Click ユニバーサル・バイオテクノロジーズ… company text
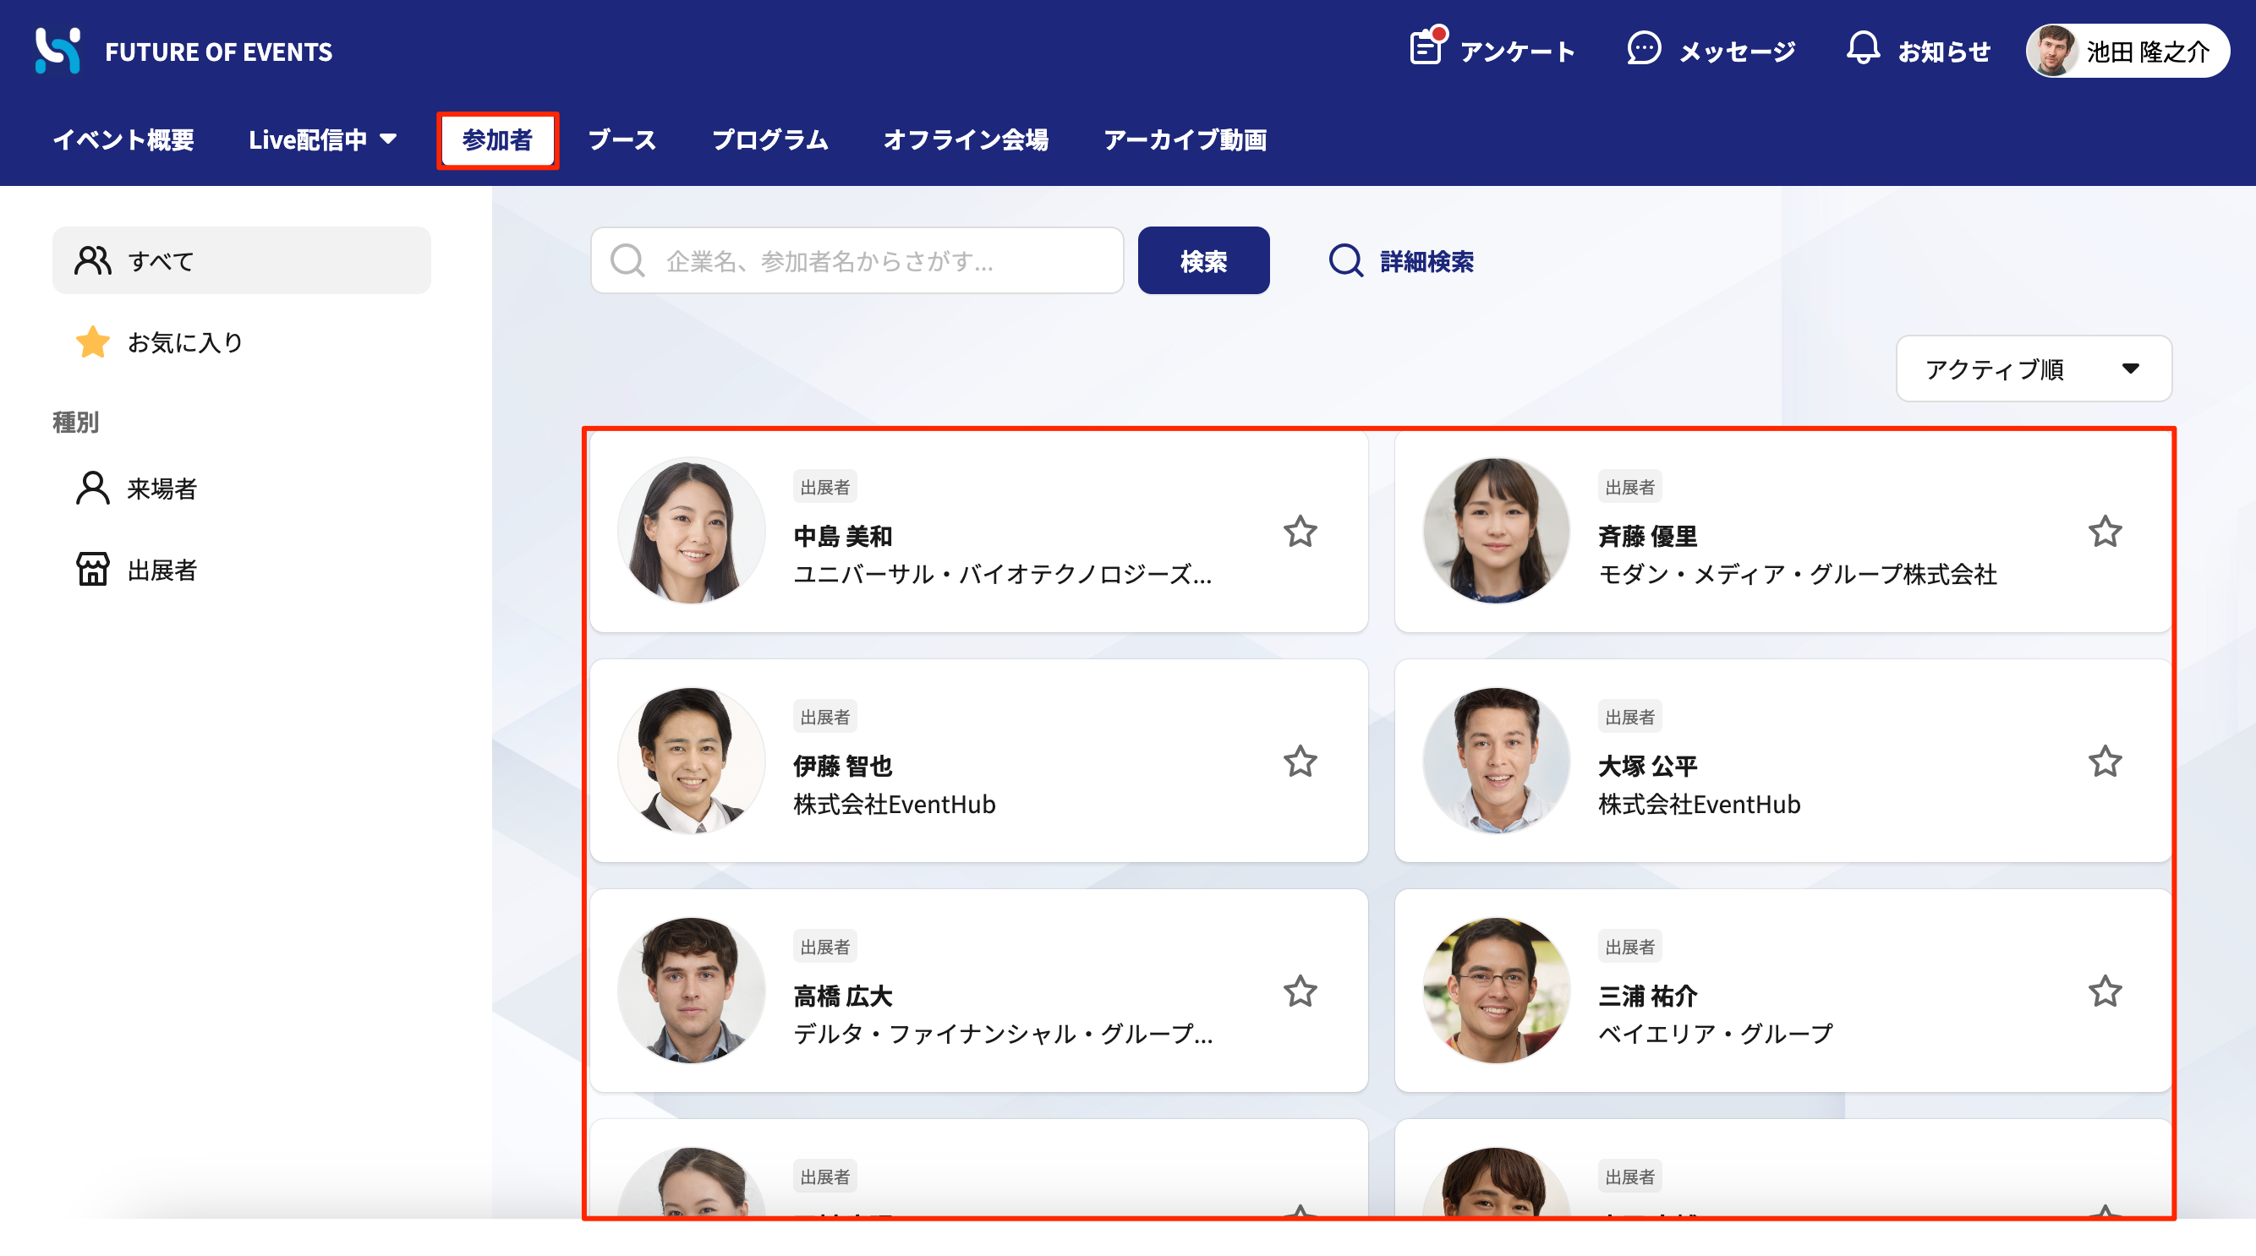The width and height of the screenshot is (2256, 1256). 1003,575
